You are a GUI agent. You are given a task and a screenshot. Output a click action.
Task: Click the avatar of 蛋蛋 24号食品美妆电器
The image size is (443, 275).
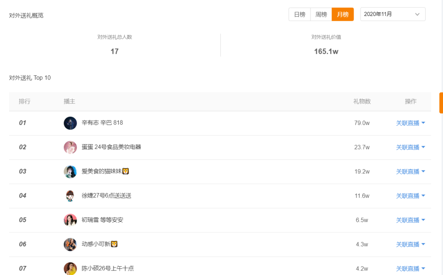[71, 148]
